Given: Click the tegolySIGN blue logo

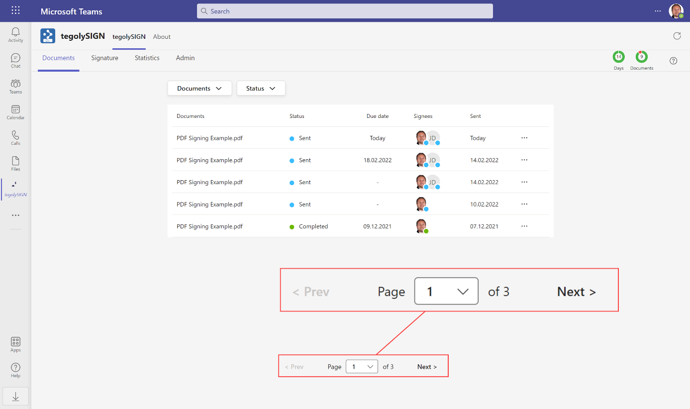Looking at the screenshot, I should click(48, 36).
